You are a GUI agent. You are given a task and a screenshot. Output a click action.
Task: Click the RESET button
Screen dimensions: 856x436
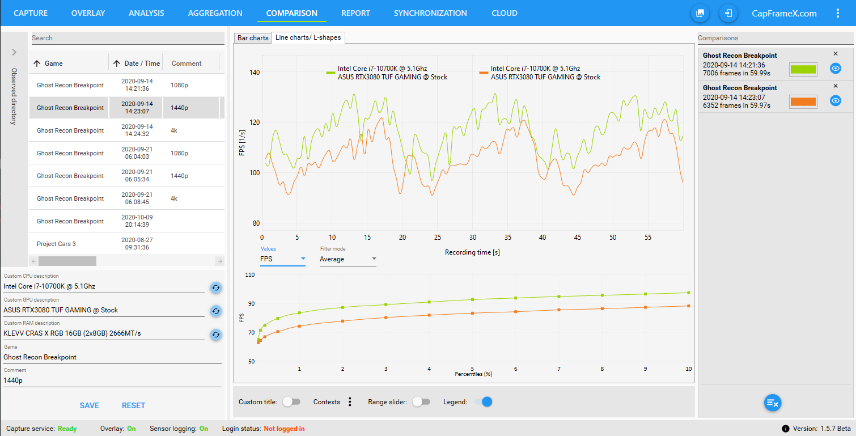134,405
